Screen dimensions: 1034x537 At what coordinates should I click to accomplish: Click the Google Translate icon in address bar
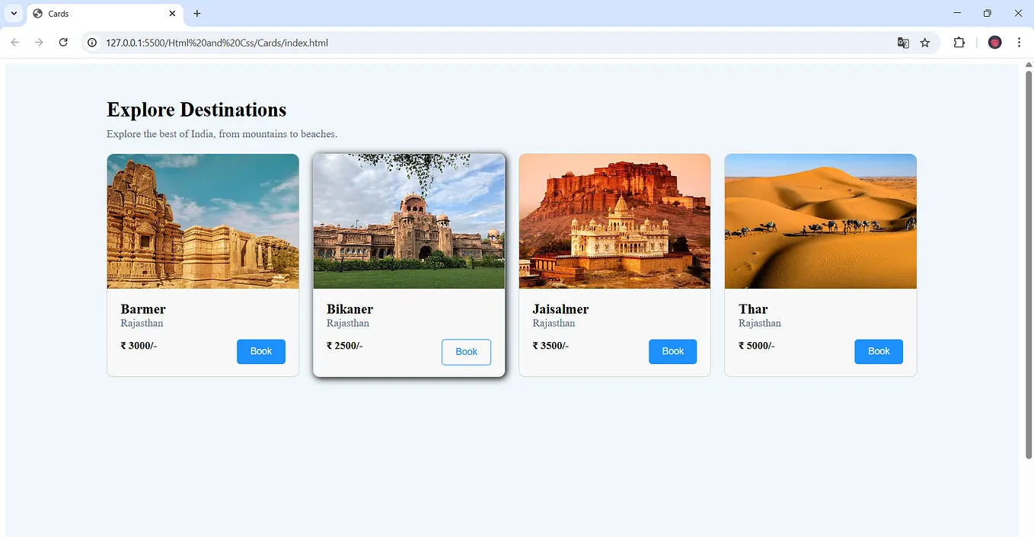tap(903, 43)
